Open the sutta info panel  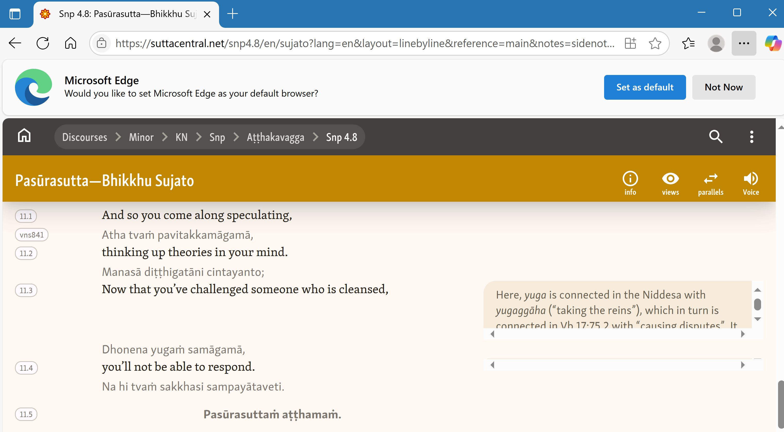(630, 183)
